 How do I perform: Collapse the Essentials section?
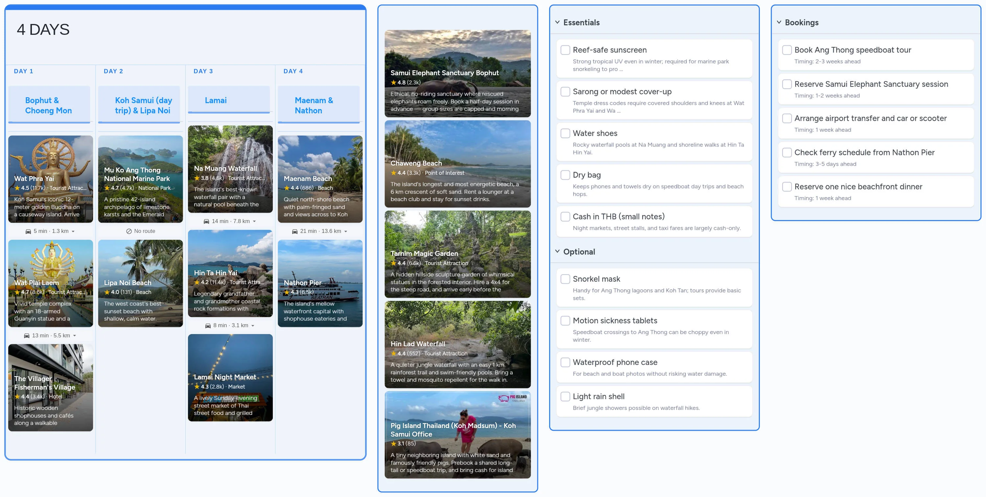point(557,22)
